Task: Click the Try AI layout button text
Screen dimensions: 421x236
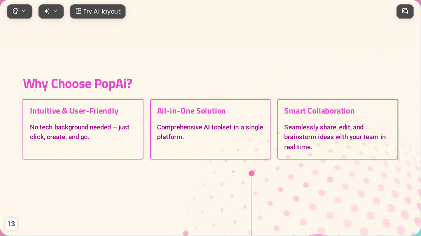Action: click(x=102, y=12)
